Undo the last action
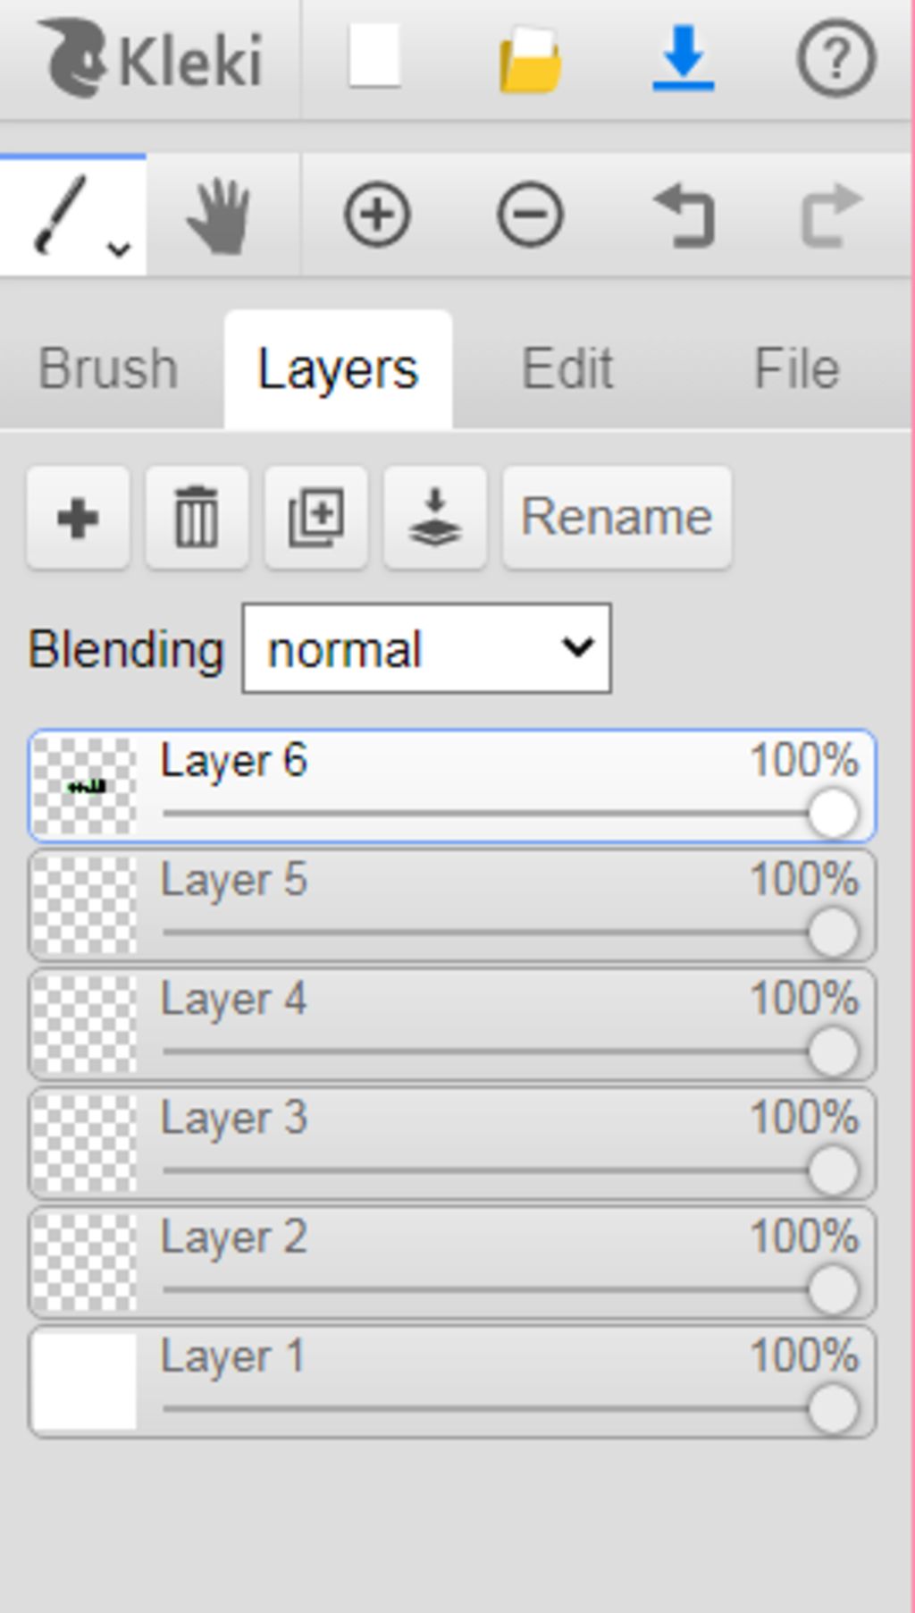 [684, 215]
